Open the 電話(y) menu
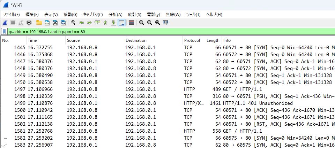The width and height of the screenshot is (335, 148). pyautogui.click(x=154, y=15)
